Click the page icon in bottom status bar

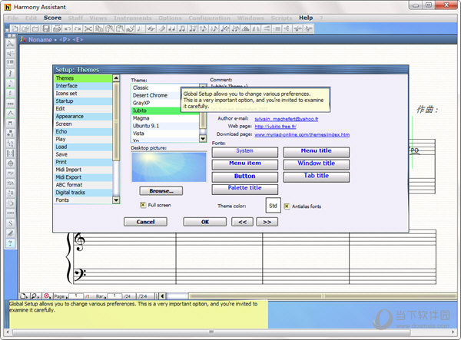(x=25, y=296)
